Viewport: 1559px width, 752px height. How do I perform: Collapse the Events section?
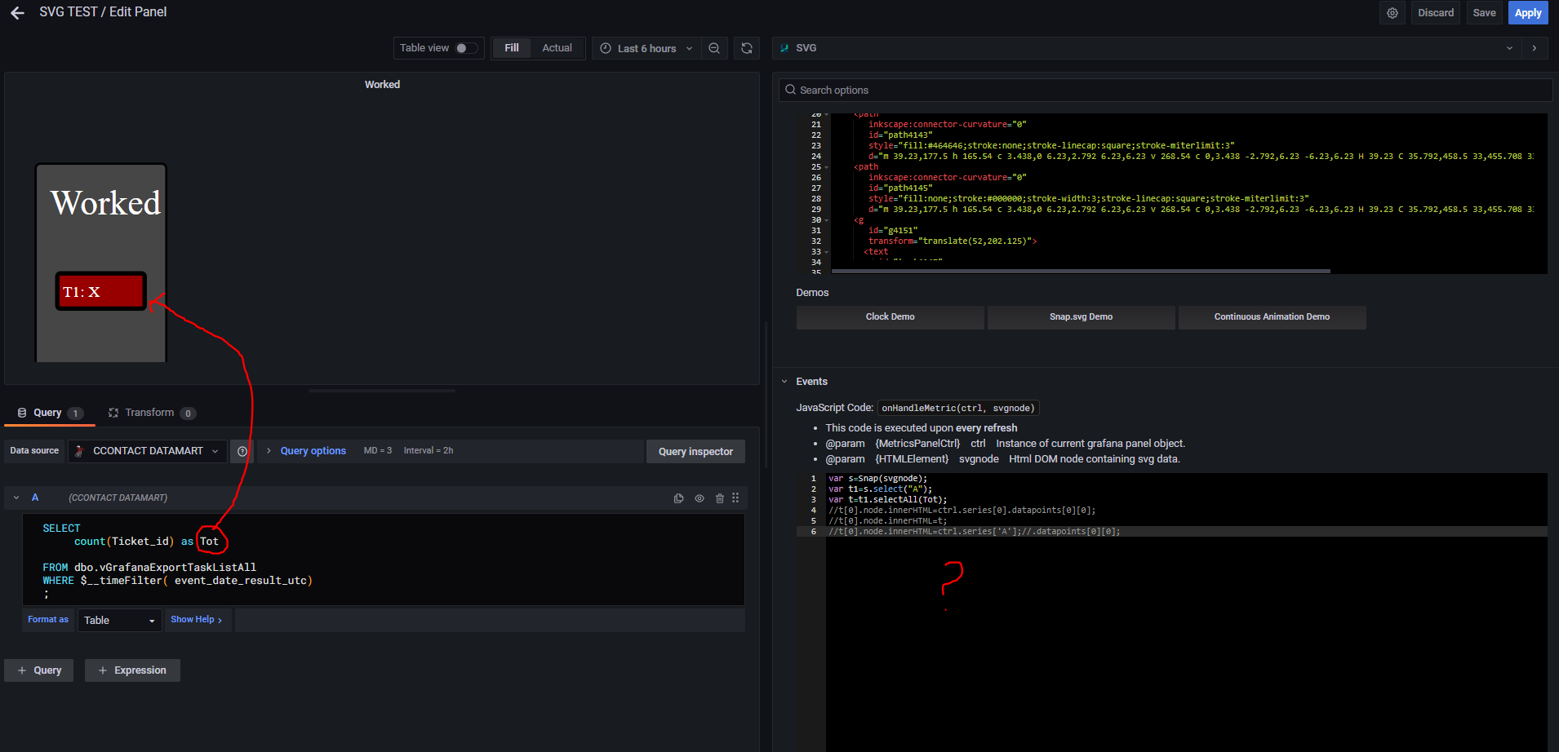pos(785,382)
